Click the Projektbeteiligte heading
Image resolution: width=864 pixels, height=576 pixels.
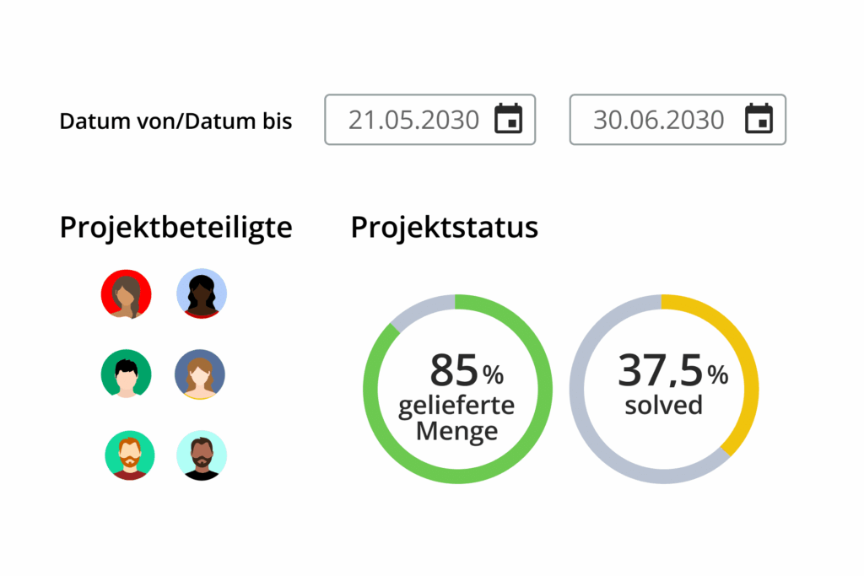(175, 228)
